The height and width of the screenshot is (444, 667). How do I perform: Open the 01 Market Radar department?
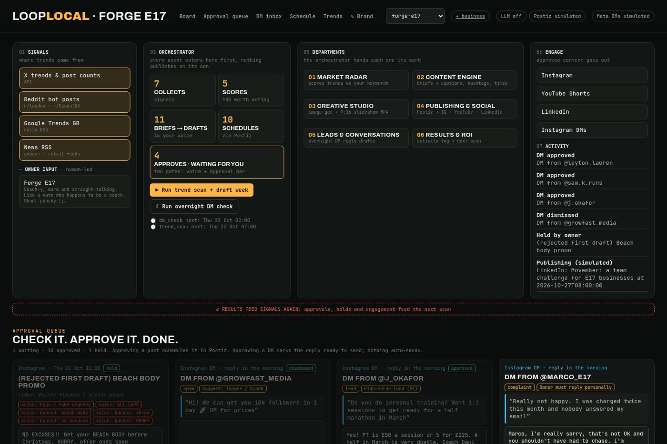click(x=356, y=80)
